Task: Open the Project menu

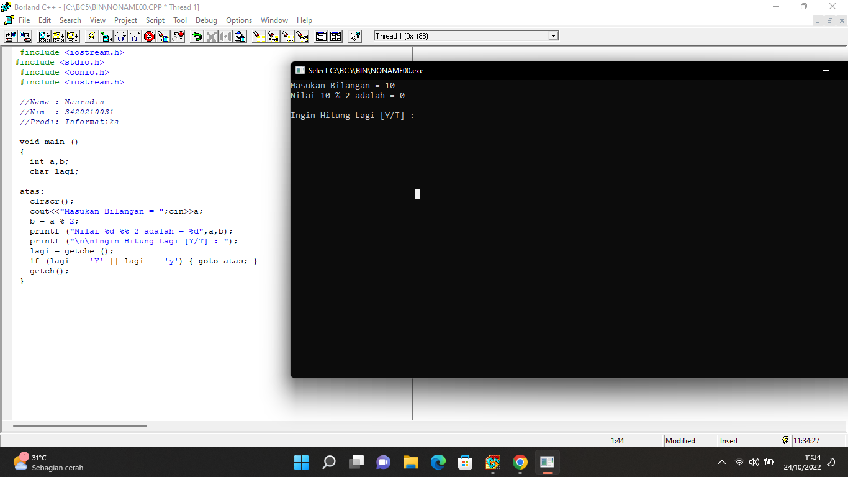Action: tap(125, 20)
